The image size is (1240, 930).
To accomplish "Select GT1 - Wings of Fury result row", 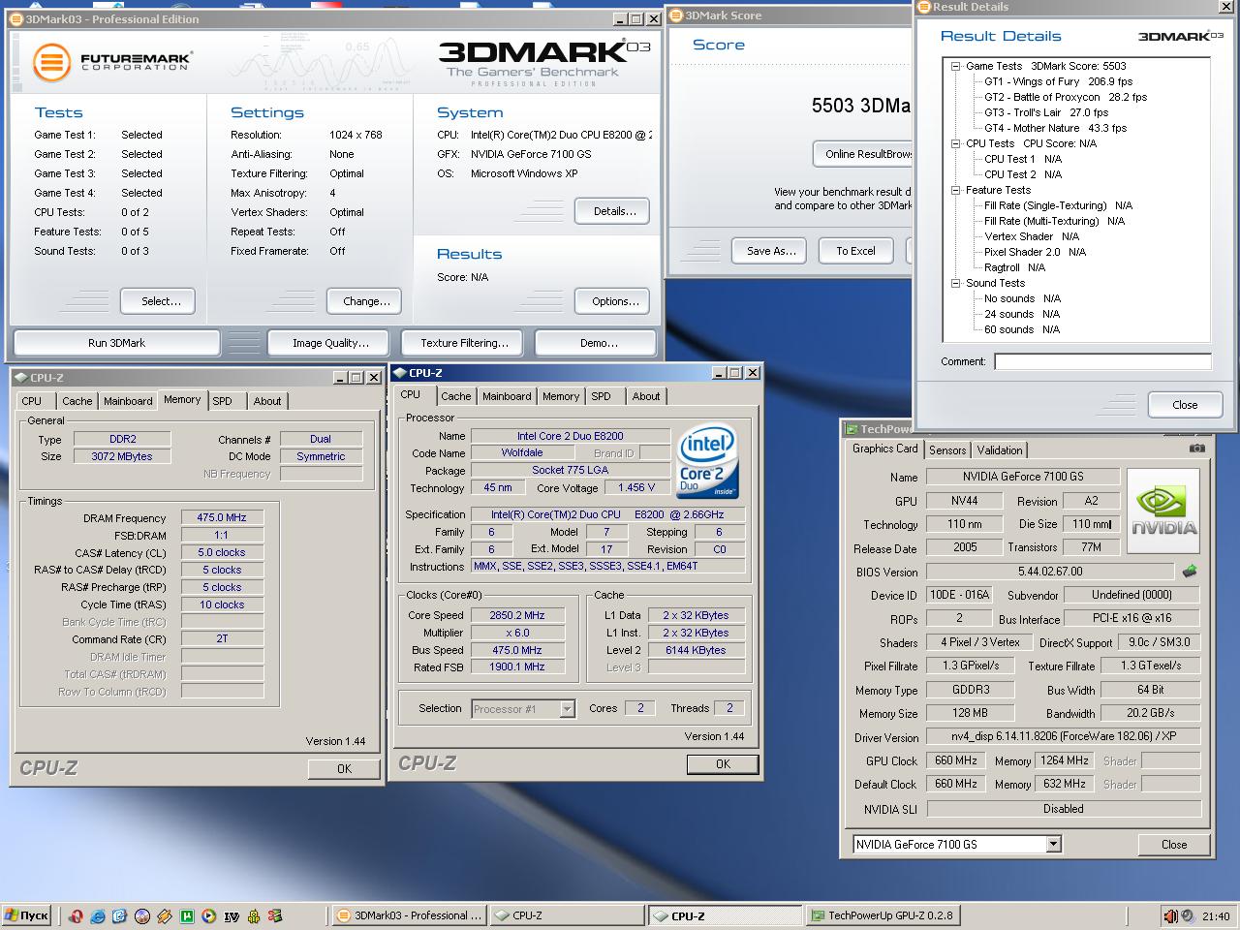I will (x=1059, y=82).
